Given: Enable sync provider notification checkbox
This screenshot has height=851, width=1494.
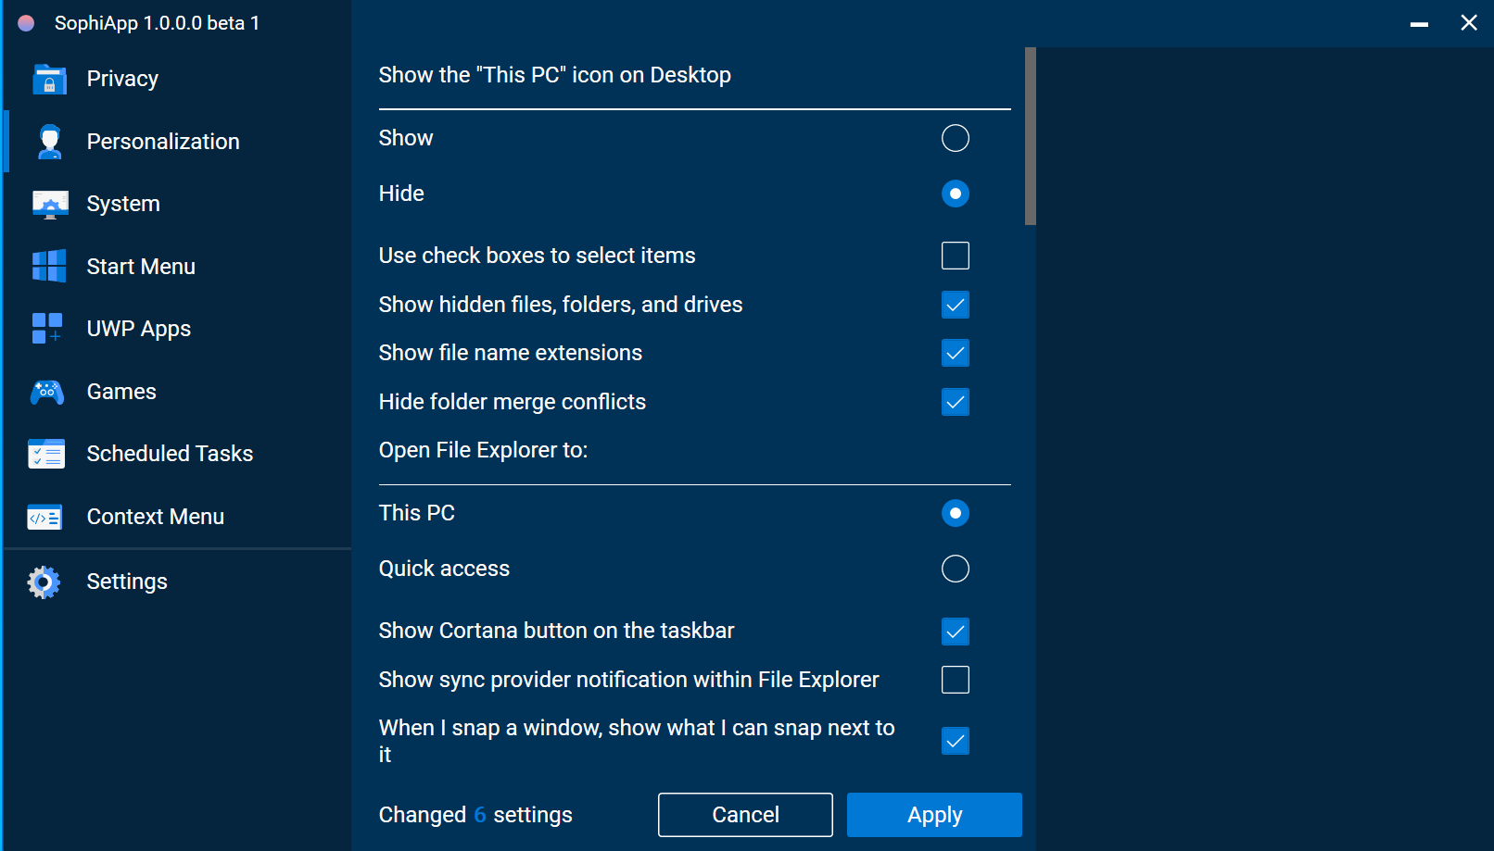Looking at the screenshot, I should [x=955, y=680].
